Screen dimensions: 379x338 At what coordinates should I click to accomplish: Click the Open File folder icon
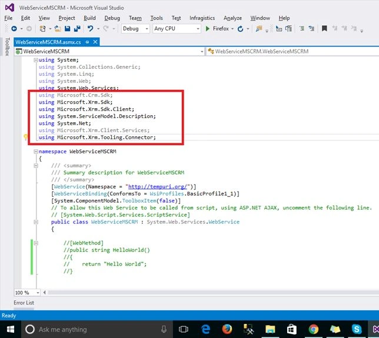(x=58, y=29)
